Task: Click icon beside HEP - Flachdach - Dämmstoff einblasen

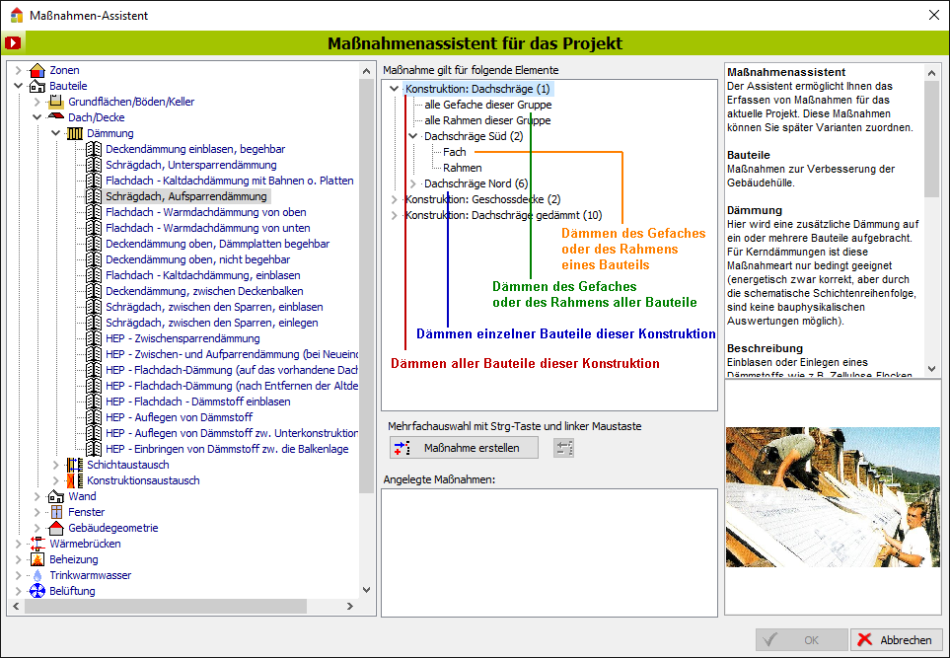Action: [94, 402]
